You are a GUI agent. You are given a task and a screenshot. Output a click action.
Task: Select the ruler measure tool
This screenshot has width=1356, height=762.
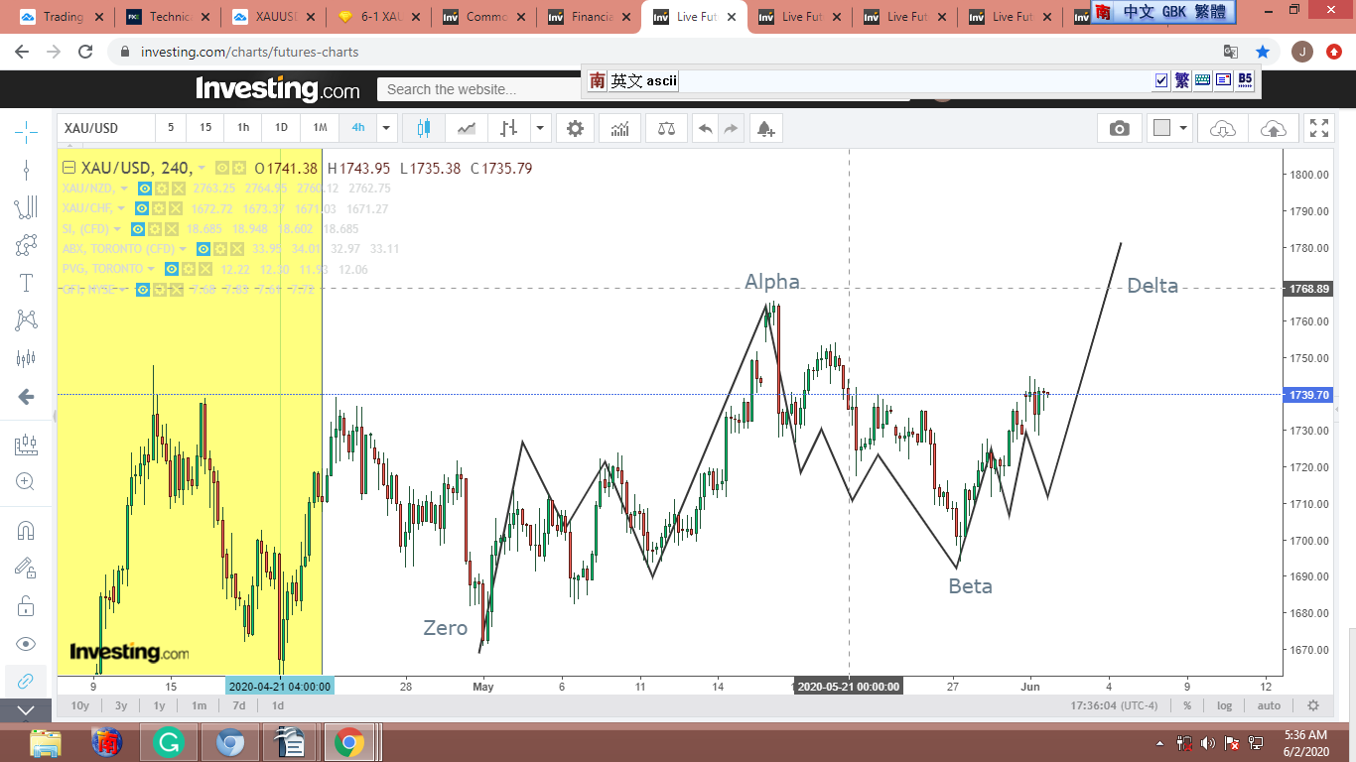tap(26, 445)
